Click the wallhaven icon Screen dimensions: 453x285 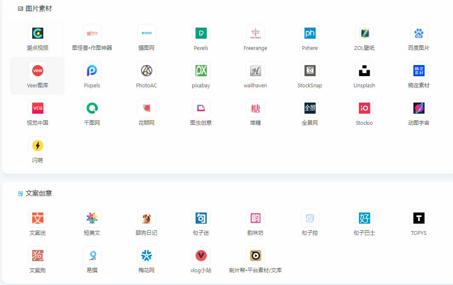(255, 71)
